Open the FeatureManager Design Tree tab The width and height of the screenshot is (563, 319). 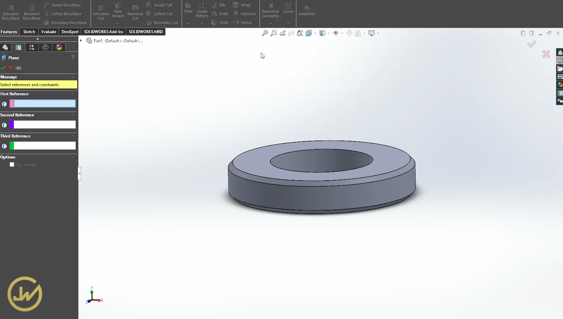[5, 47]
